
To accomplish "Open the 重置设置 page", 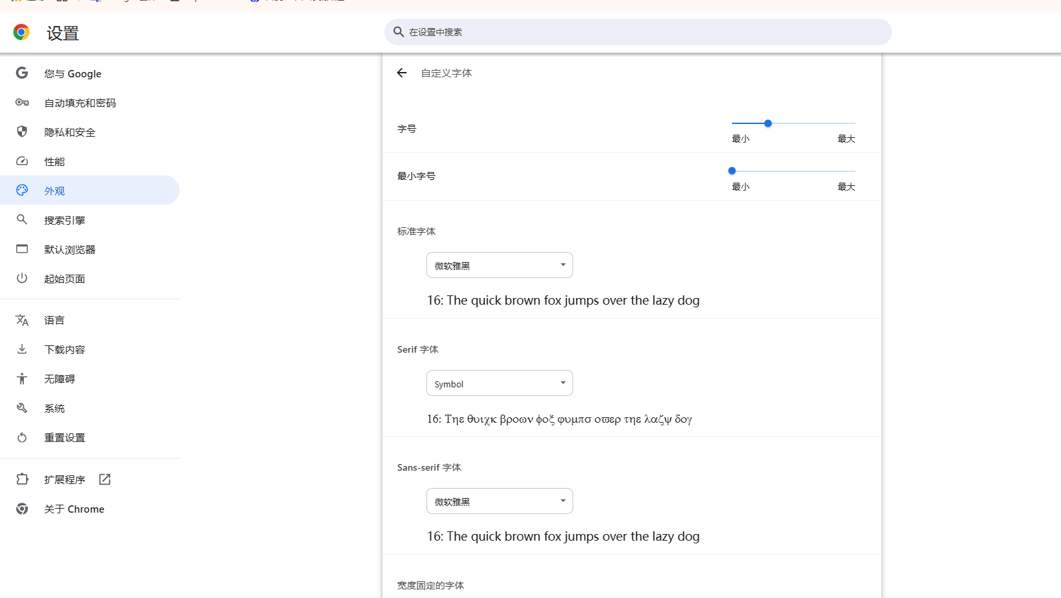I will 90,437.
